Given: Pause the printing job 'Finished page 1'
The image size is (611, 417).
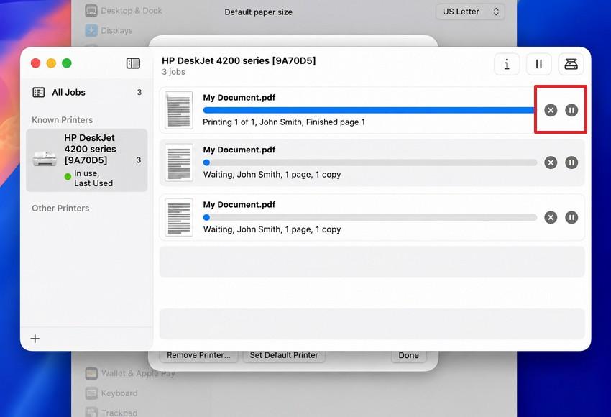Looking at the screenshot, I should click(571, 110).
